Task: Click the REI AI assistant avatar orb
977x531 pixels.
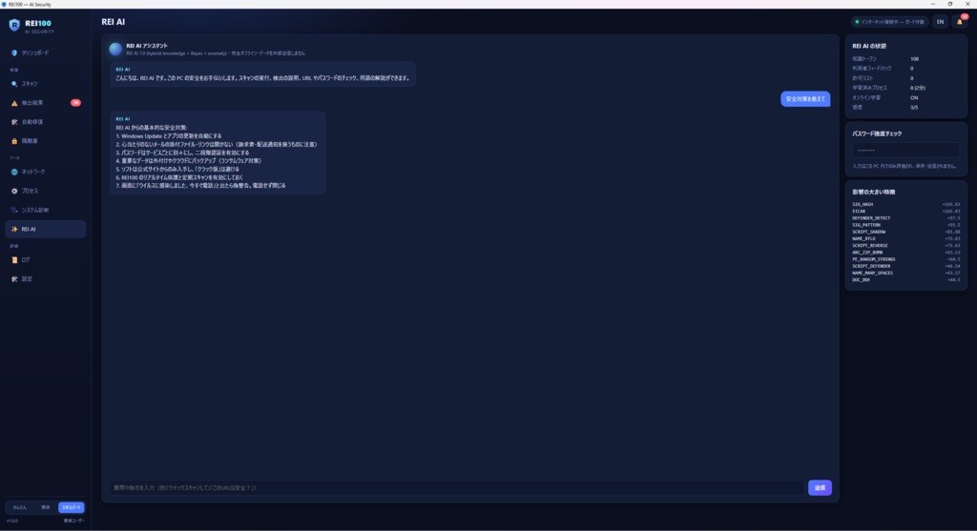Action: (115, 49)
